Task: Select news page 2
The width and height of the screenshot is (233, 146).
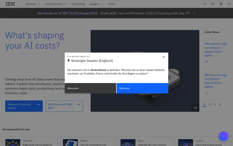Action: tap(210, 104)
